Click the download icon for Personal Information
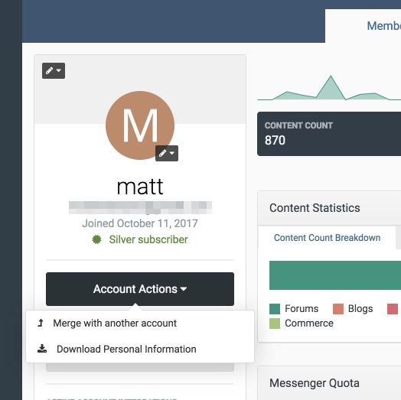This screenshot has width=401, height=400. (42, 349)
